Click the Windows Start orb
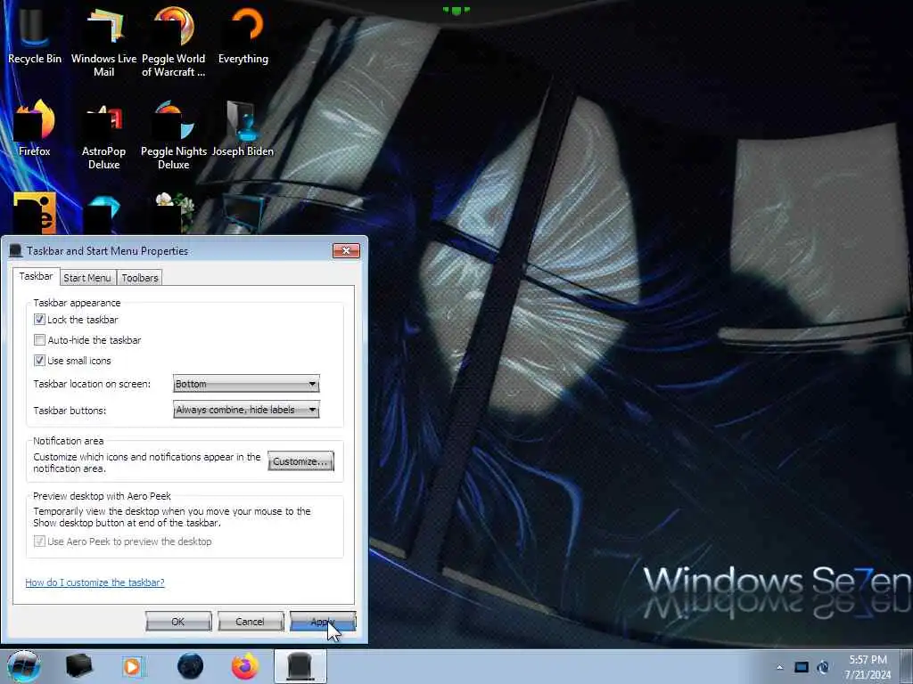This screenshot has width=913, height=684. click(x=23, y=666)
